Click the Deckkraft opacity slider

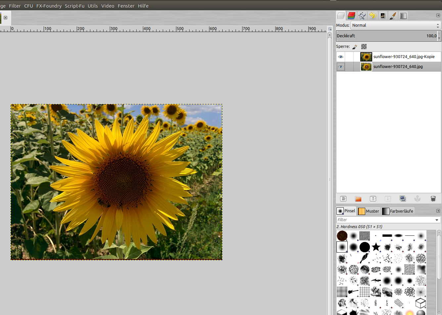point(386,36)
